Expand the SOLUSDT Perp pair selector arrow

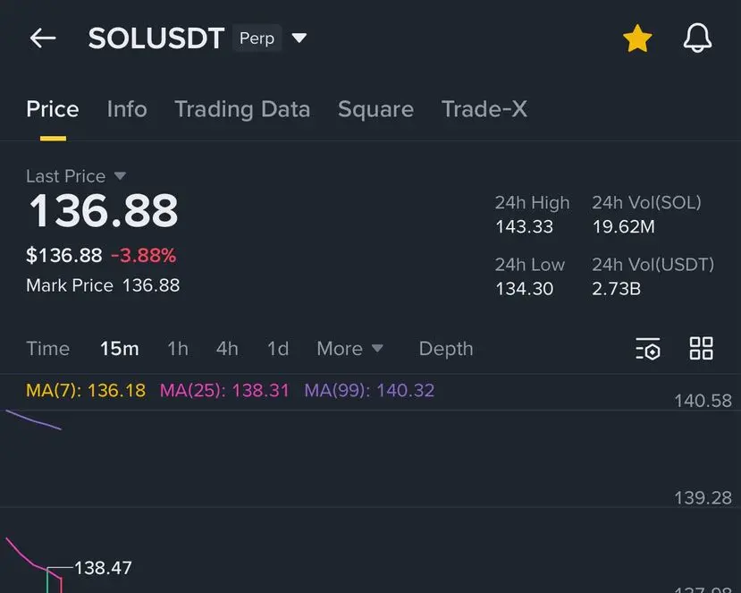pyautogui.click(x=299, y=38)
